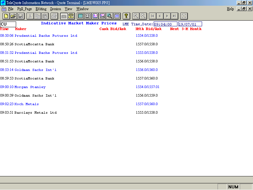Select the Morgan Stanley maker row
Screen dimensions: 253x190
(x=80, y=87)
